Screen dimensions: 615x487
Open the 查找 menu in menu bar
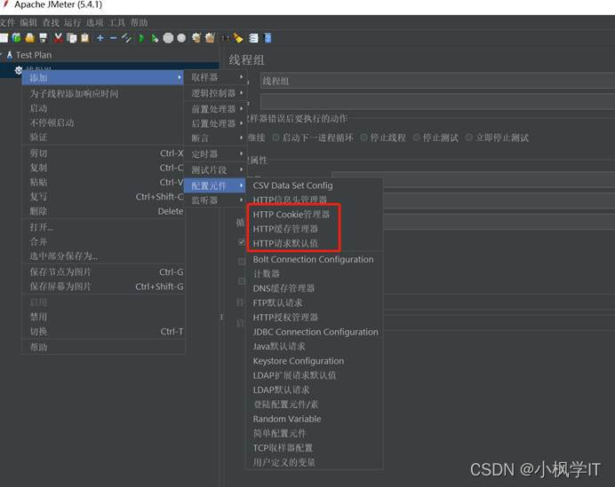51,23
